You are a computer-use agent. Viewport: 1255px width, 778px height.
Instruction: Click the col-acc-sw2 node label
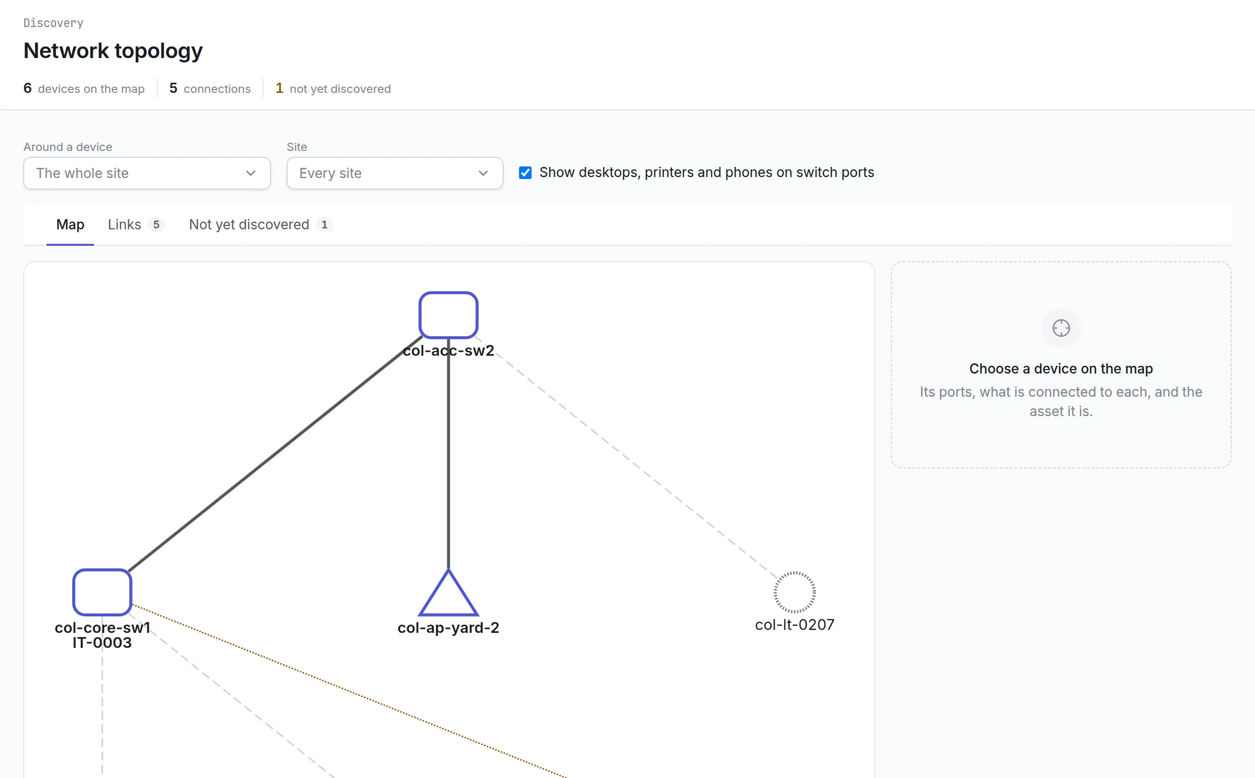(x=448, y=350)
